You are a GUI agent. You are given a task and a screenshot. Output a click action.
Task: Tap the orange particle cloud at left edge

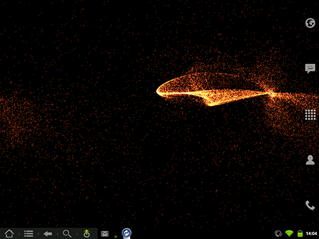click(15, 119)
